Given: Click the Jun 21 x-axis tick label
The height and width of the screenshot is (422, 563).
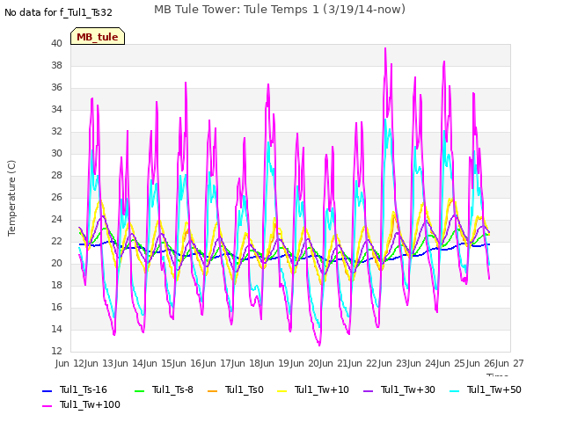Looking at the screenshot, I should 335,363.
